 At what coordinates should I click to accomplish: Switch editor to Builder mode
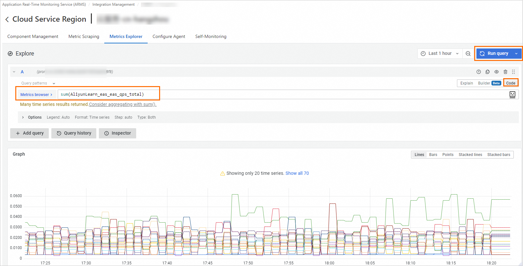(x=490, y=83)
